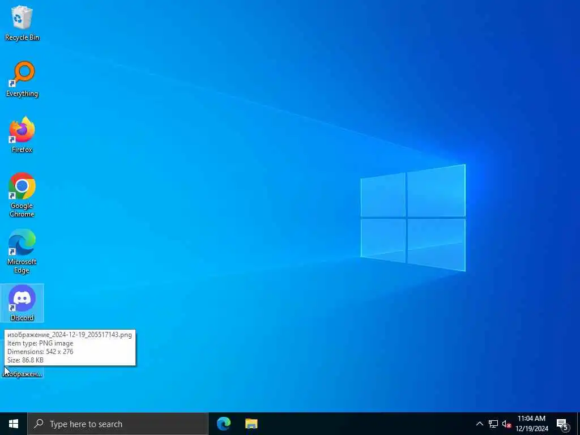Select the Recycle Bin desktop icon

[x=22, y=23]
